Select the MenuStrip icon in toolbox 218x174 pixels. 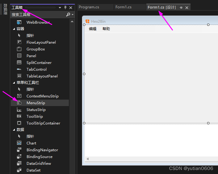point(19,103)
